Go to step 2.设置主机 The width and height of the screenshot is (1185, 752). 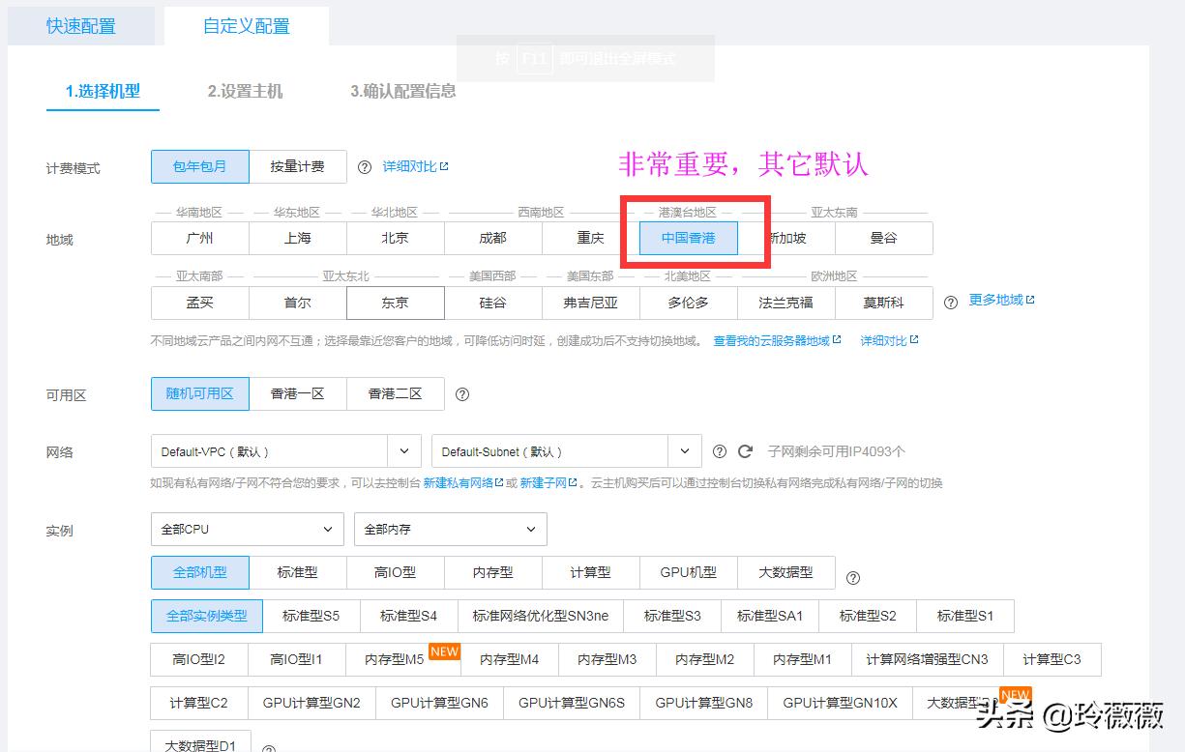pos(245,94)
